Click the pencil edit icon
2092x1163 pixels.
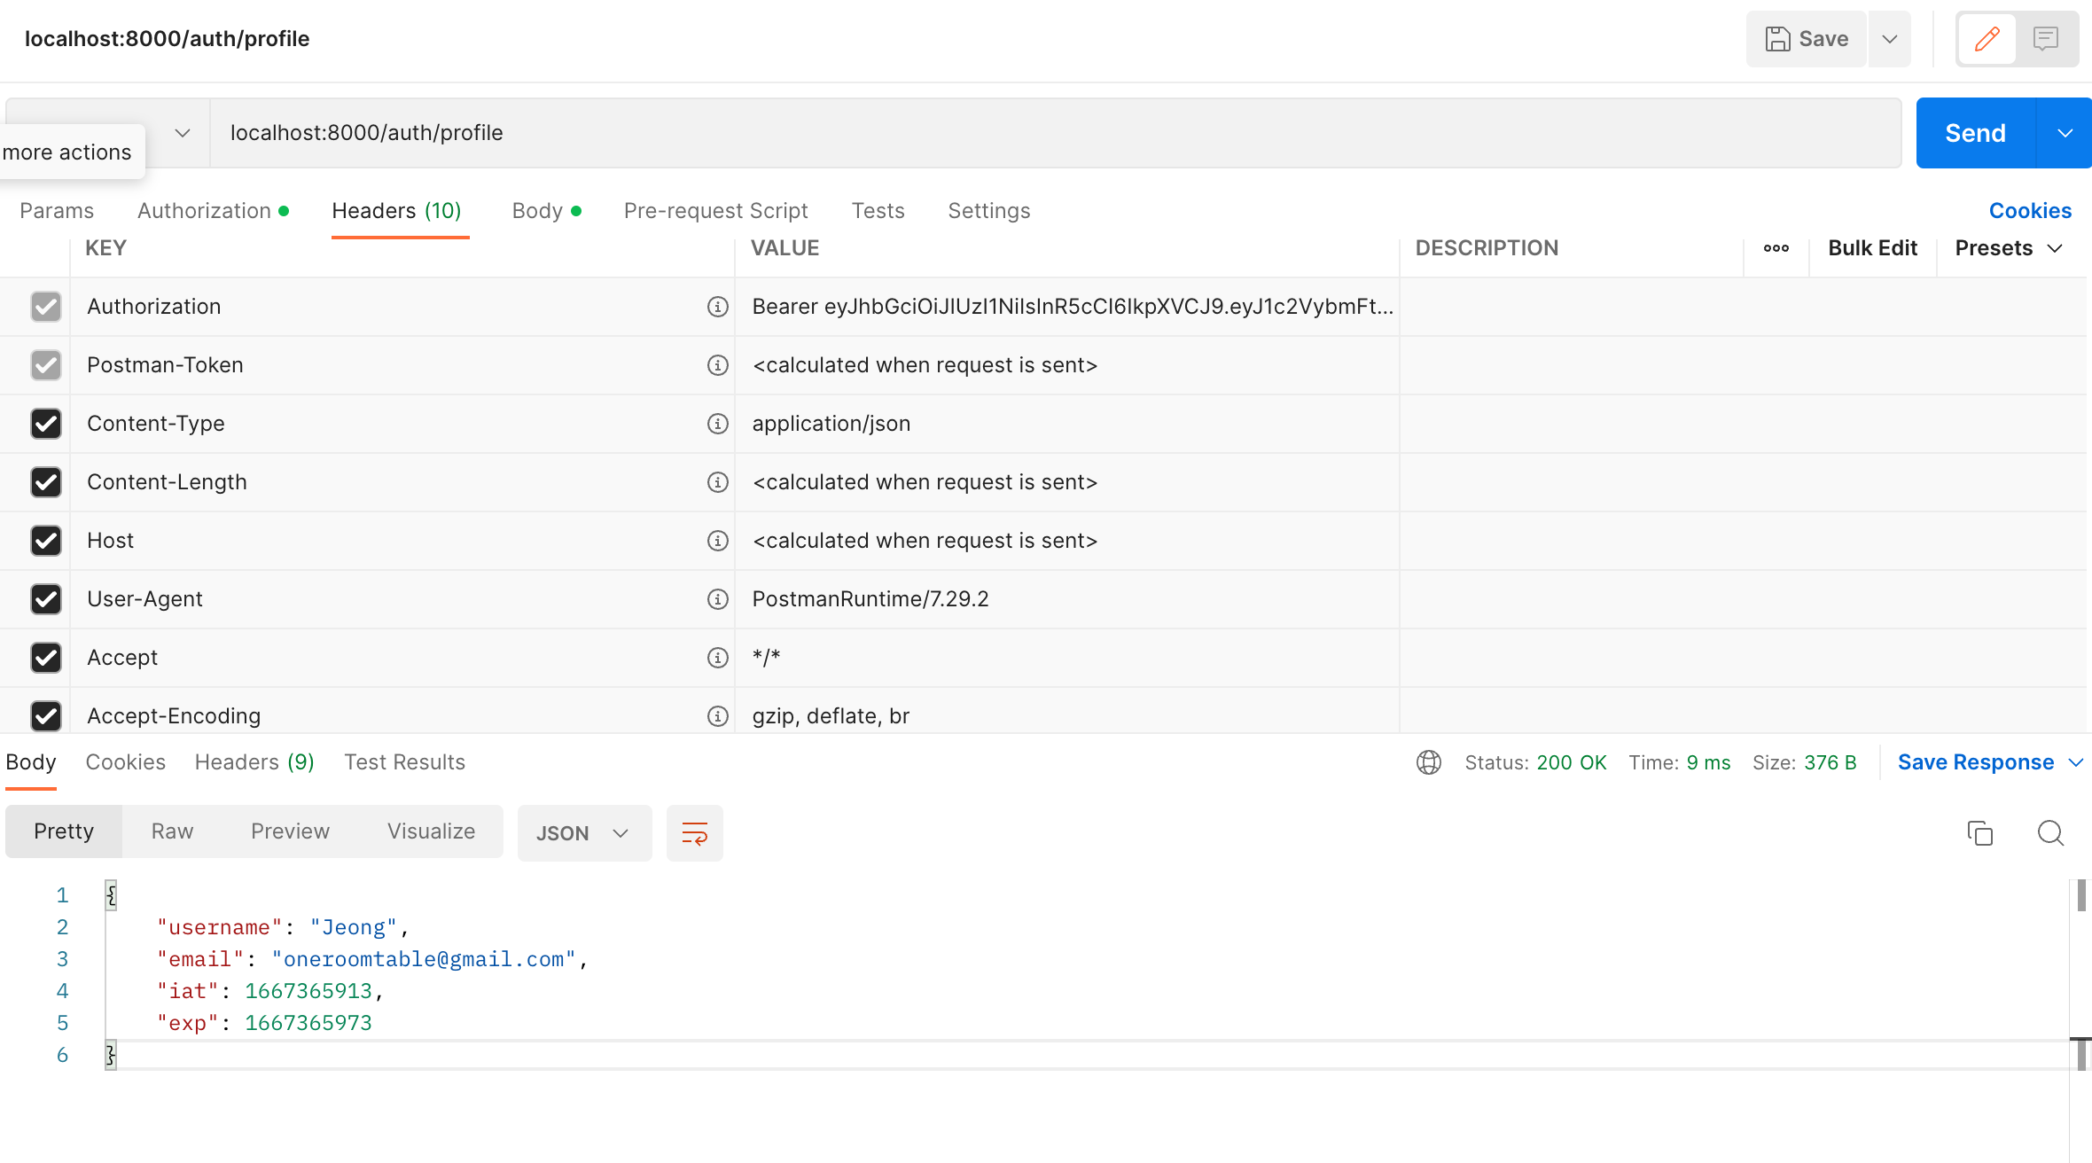tap(1987, 39)
